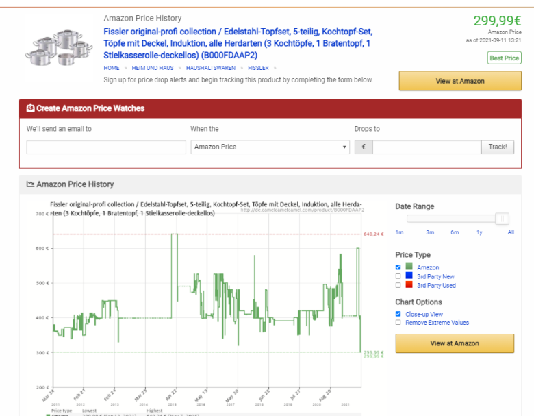Enable the Remove Extreme Values checkbox

pos(398,322)
